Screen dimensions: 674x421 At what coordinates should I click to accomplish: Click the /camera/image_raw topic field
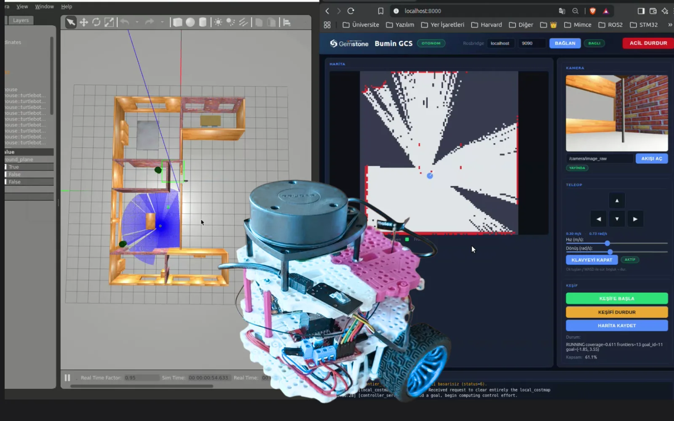coord(599,159)
